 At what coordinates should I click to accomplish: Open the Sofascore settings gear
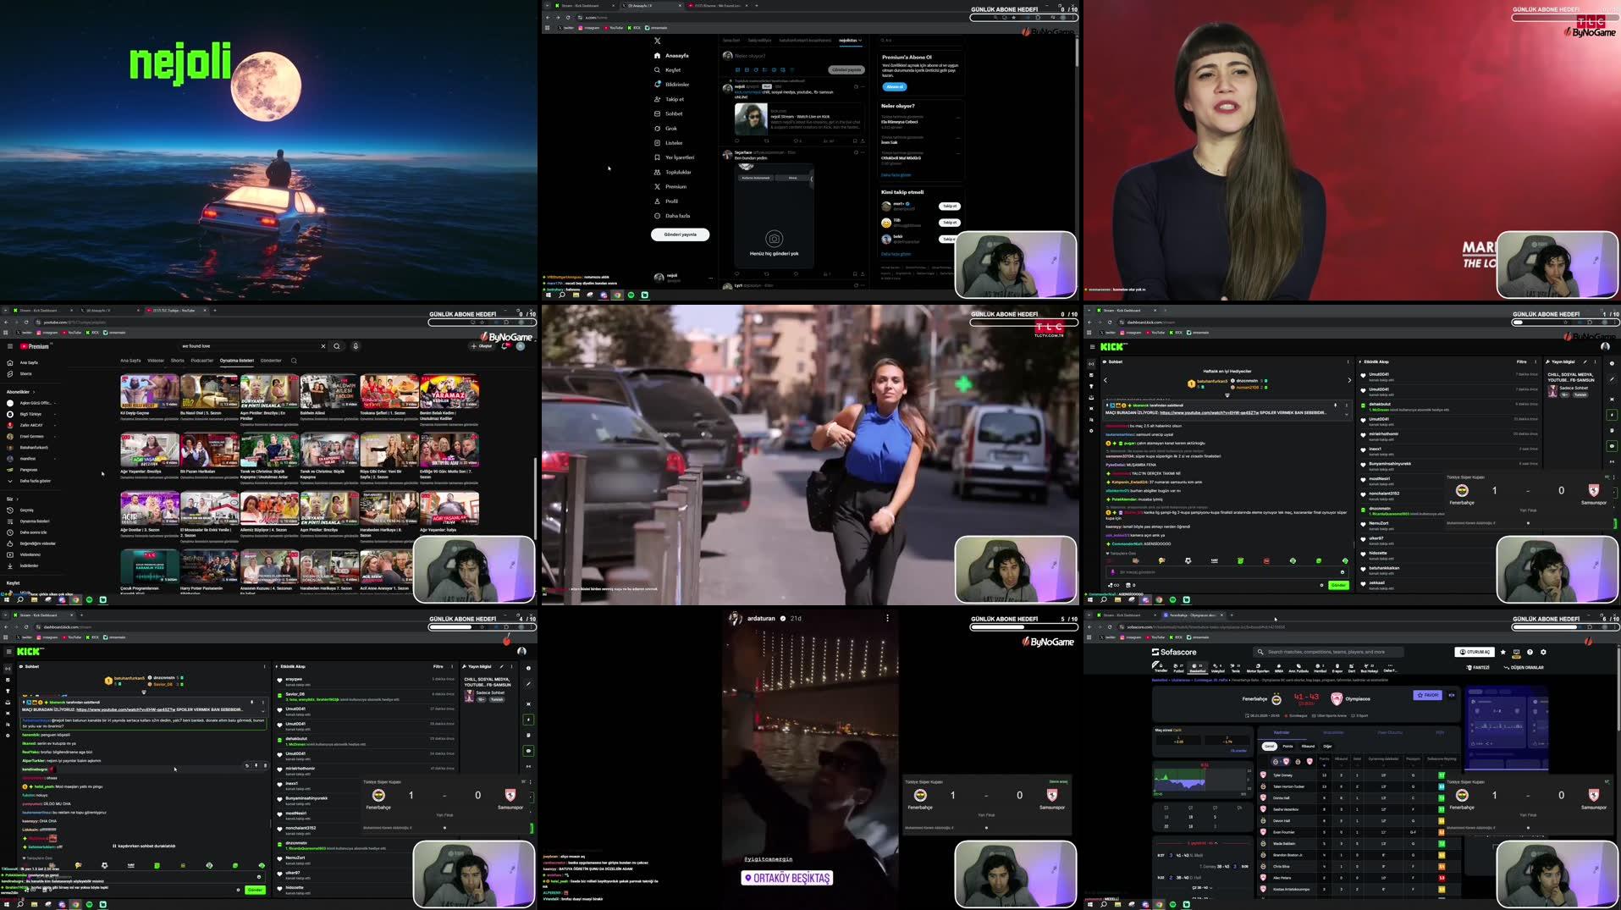[x=1543, y=652]
